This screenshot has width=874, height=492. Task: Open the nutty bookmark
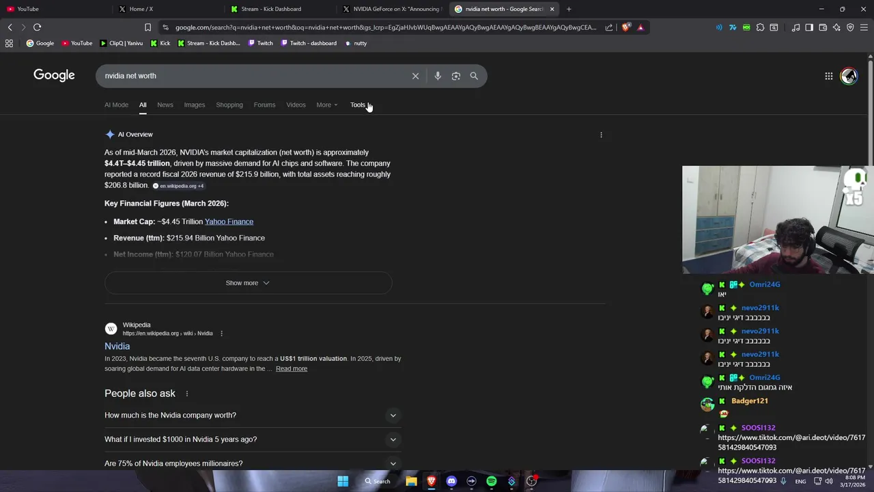(355, 43)
